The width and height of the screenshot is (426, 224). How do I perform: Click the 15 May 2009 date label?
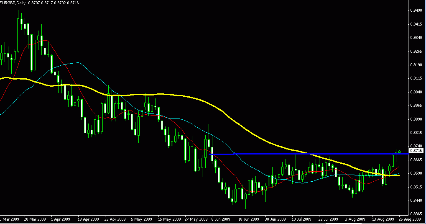pos(169,219)
